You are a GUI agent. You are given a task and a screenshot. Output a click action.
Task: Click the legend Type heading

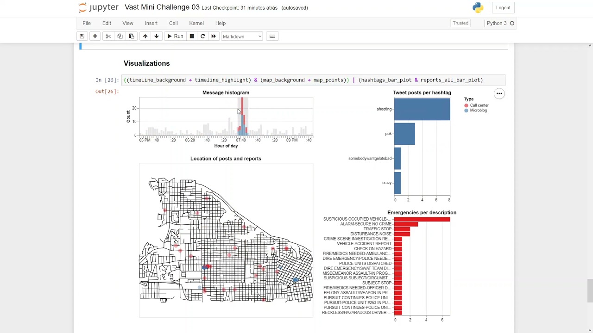(x=469, y=99)
